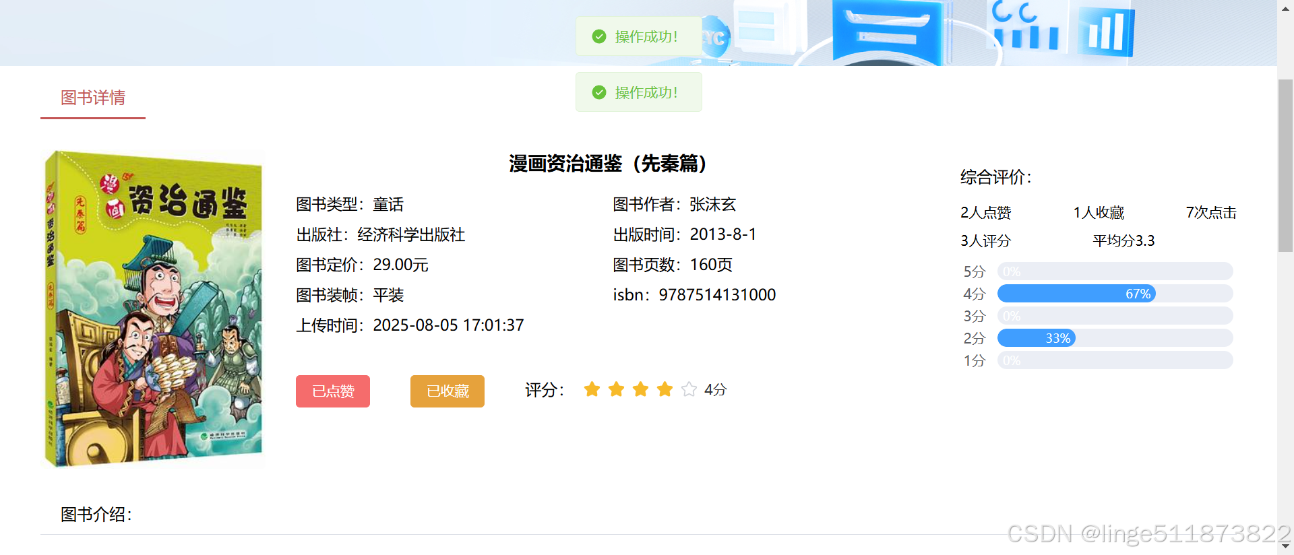The width and height of the screenshot is (1294, 555).
Task: Click the second rating star
Action: 616,389
